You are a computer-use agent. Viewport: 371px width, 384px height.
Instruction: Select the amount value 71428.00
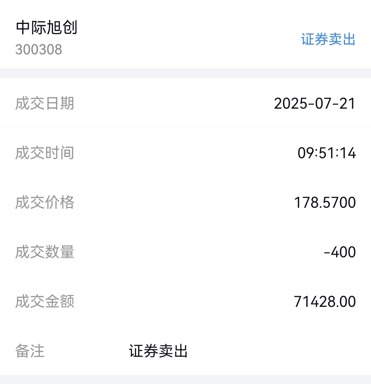point(325,302)
